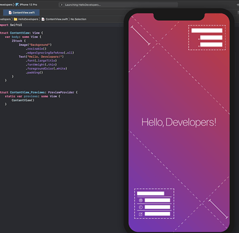Open the No Selection jump bar menu
Image resolution: width=239 pixels, height=233 pixels.
78,19
